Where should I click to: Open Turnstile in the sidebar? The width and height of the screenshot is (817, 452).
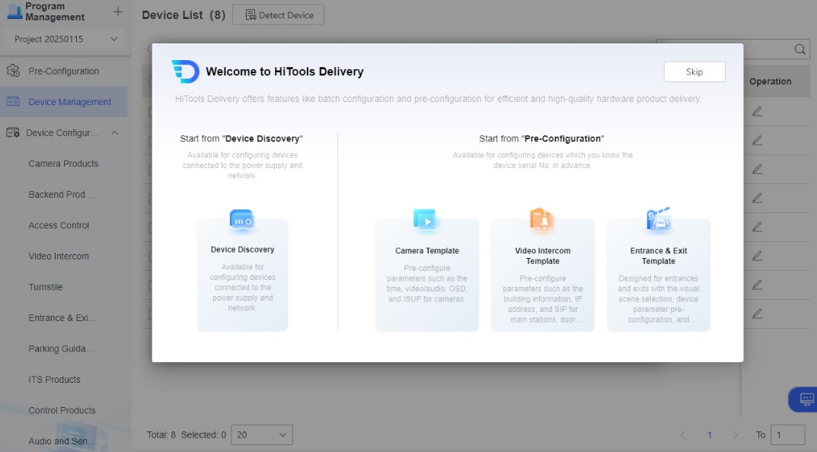(46, 287)
